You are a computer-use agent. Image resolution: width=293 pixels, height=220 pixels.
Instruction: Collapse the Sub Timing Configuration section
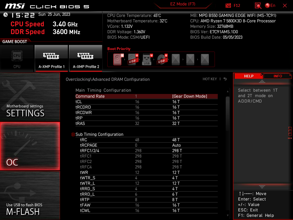pyautogui.click(x=73, y=135)
